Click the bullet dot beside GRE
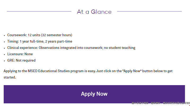 [x=4, y=61]
